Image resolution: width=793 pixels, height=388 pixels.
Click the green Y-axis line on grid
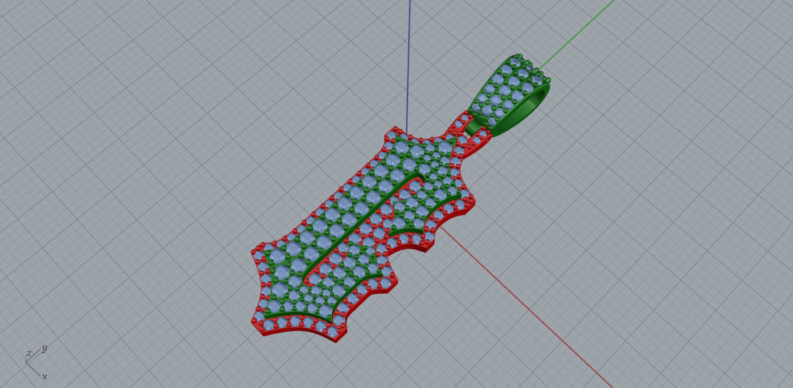tap(577, 34)
